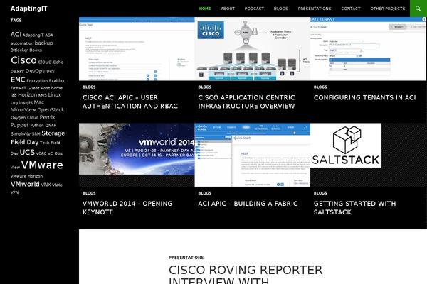Open post Cisco Application Centric Infrastructure Overview
This screenshot has height=284, width=427.
click(x=246, y=102)
